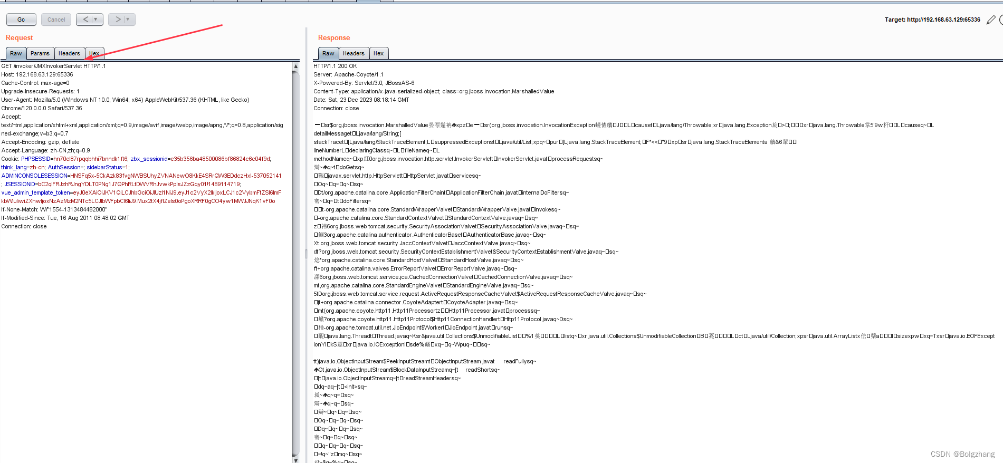This screenshot has height=463, width=1003.
Task: Click the Http11Processor.java process line
Action: (x=427, y=311)
